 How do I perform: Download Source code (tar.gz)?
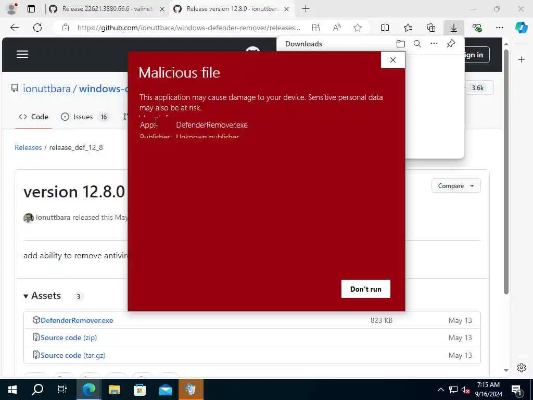coord(73,355)
